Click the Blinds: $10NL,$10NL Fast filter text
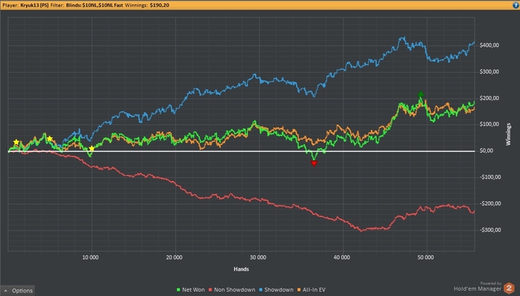This screenshot has width=520, height=296. [x=94, y=5]
